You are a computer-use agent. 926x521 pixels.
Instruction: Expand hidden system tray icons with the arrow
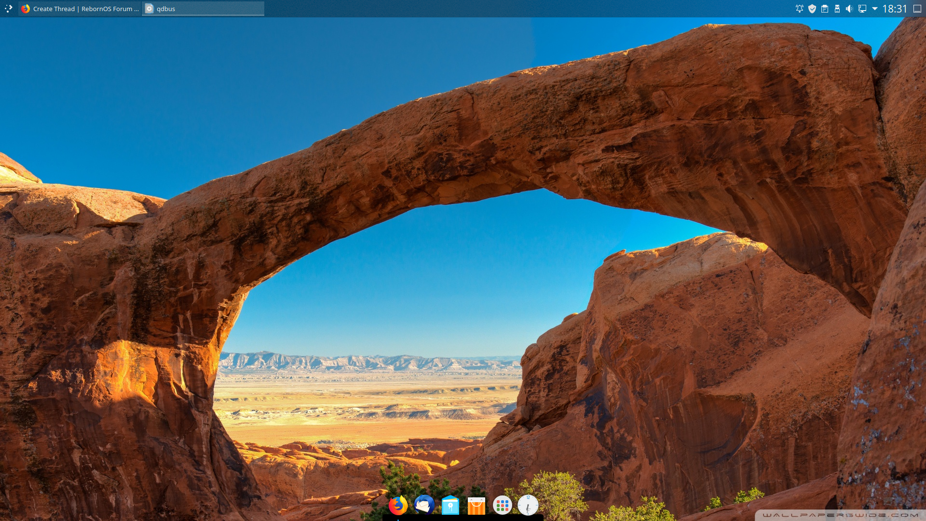875,8
